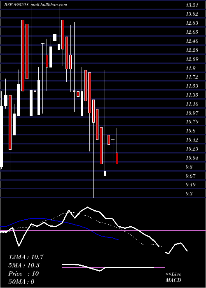Viewport: 206px width, 288px height.
Task: Click the 10.23 price axis label
Action: 192,149
